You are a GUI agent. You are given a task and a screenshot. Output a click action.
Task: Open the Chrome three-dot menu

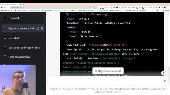(x=168, y=8)
